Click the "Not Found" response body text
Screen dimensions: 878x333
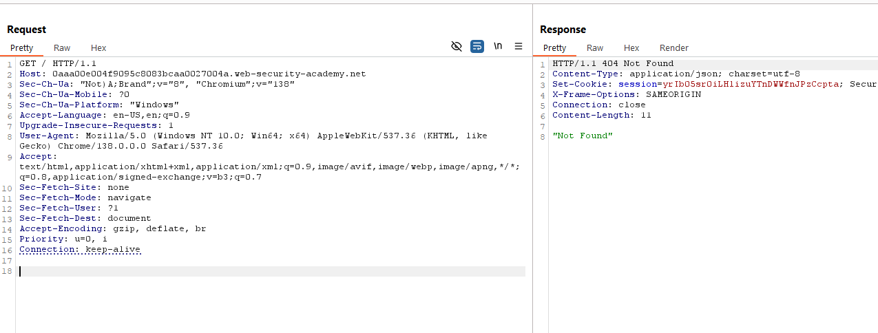click(x=583, y=136)
